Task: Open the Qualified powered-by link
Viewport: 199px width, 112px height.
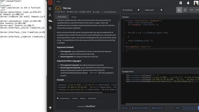Action: pos(90,106)
